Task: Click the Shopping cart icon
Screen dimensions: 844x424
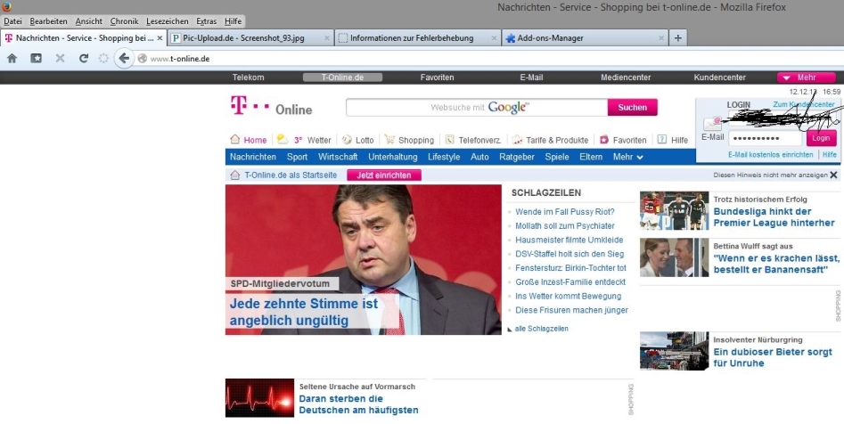Action: 389,139
